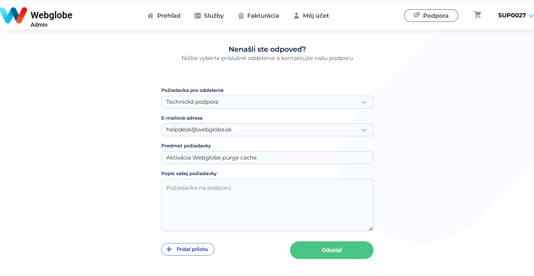The image size is (534, 276).
Task: Open the helpdesk@webglobe.sk e-mail dropdown
Action: click(x=267, y=130)
